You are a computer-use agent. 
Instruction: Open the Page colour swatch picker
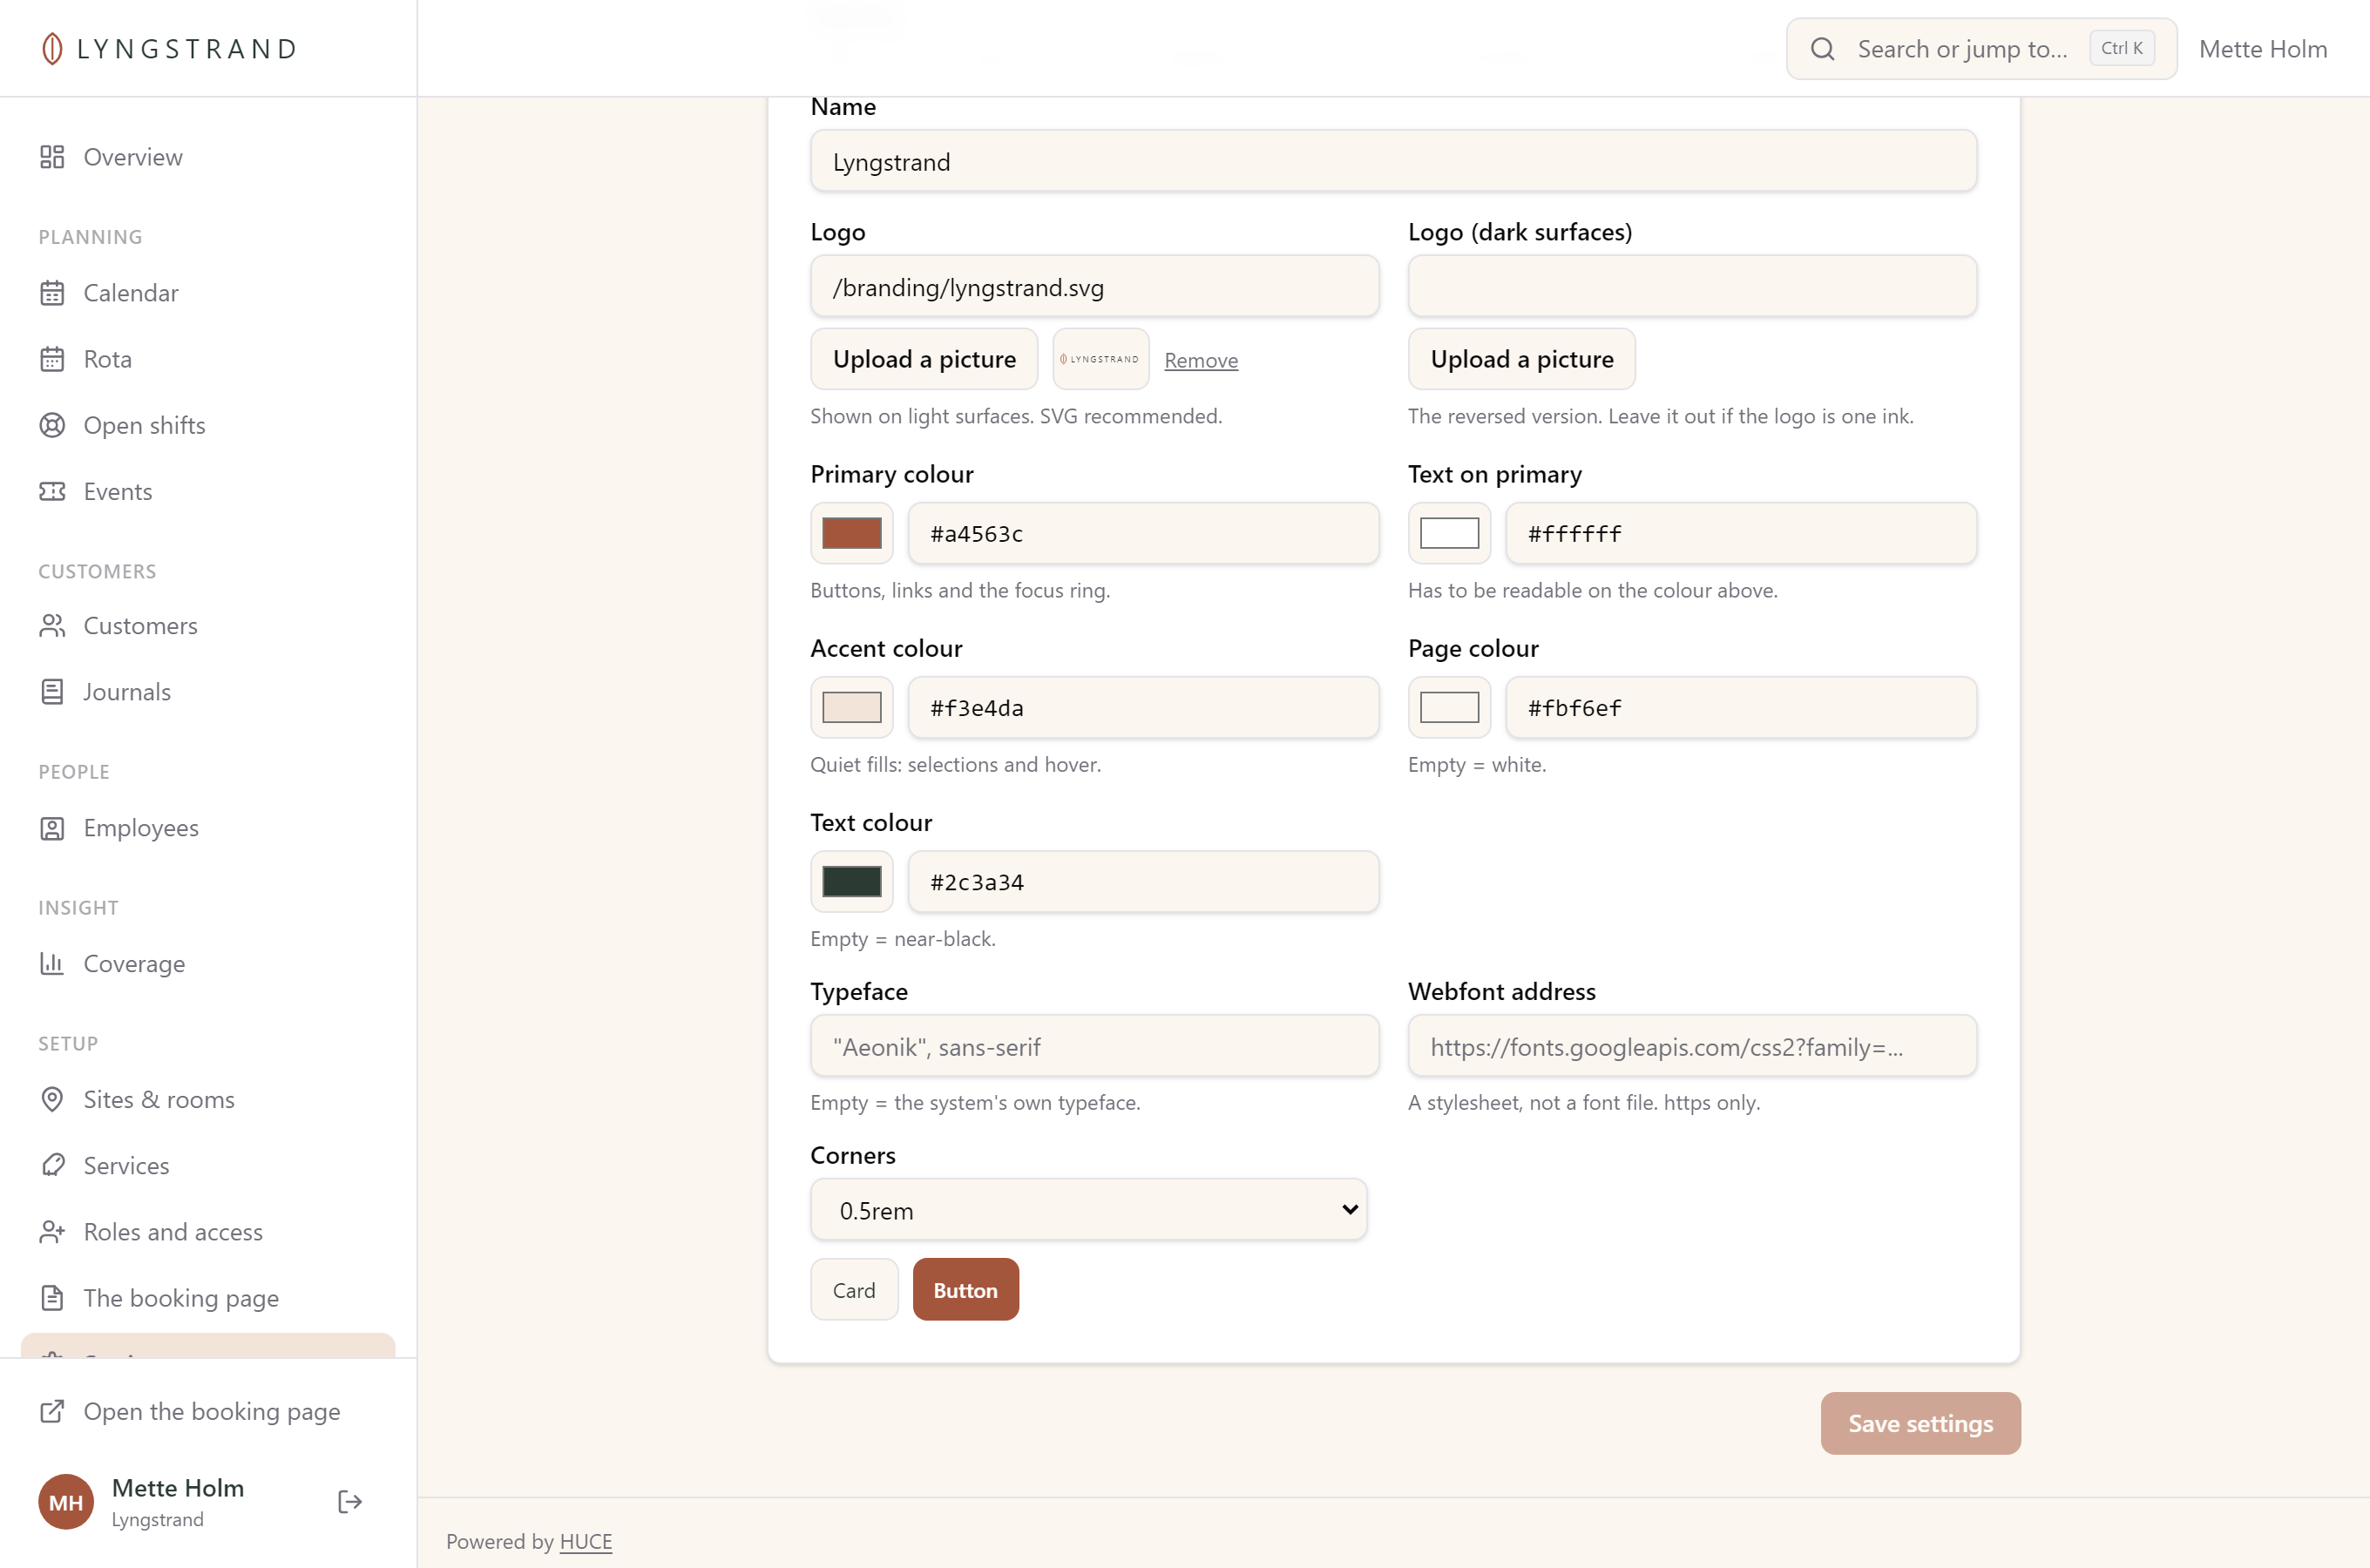(1449, 707)
